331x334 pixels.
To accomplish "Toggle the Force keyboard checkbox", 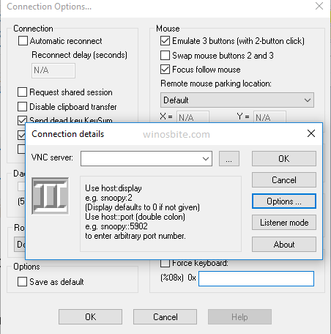I will tap(165, 263).
